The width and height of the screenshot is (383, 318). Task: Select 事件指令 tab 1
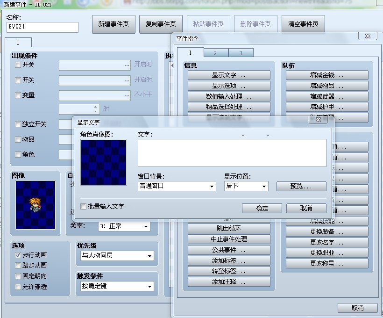(x=190, y=52)
